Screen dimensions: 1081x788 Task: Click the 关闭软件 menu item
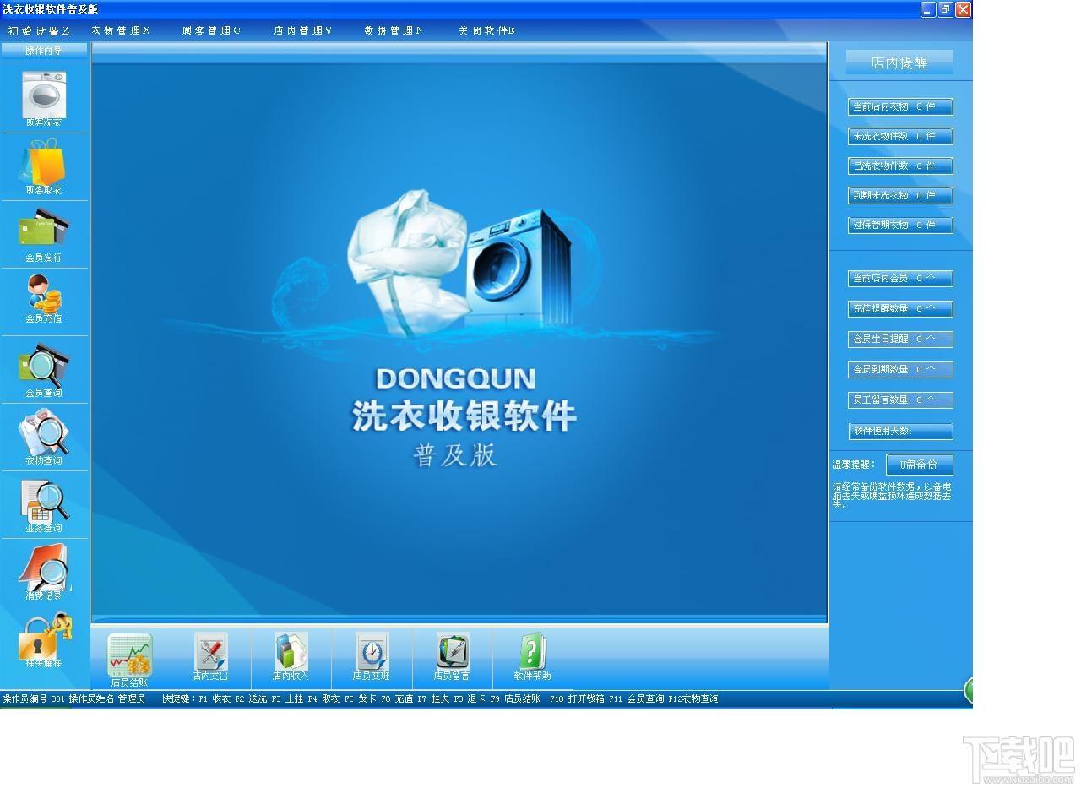[x=486, y=30]
